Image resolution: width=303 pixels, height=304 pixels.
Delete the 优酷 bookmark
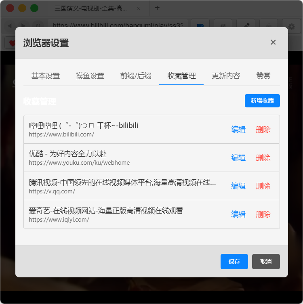pyautogui.click(x=263, y=157)
